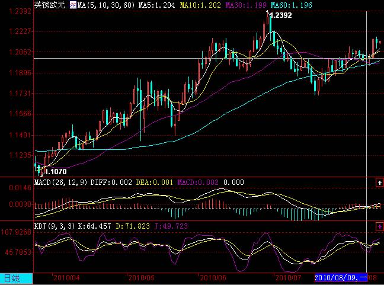Click the DEA:0.001 value
Screen dimensions: 384x285
coord(155,182)
